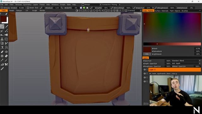
Task: Click the pen pressure icon before Depth
Action: [91, 8]
